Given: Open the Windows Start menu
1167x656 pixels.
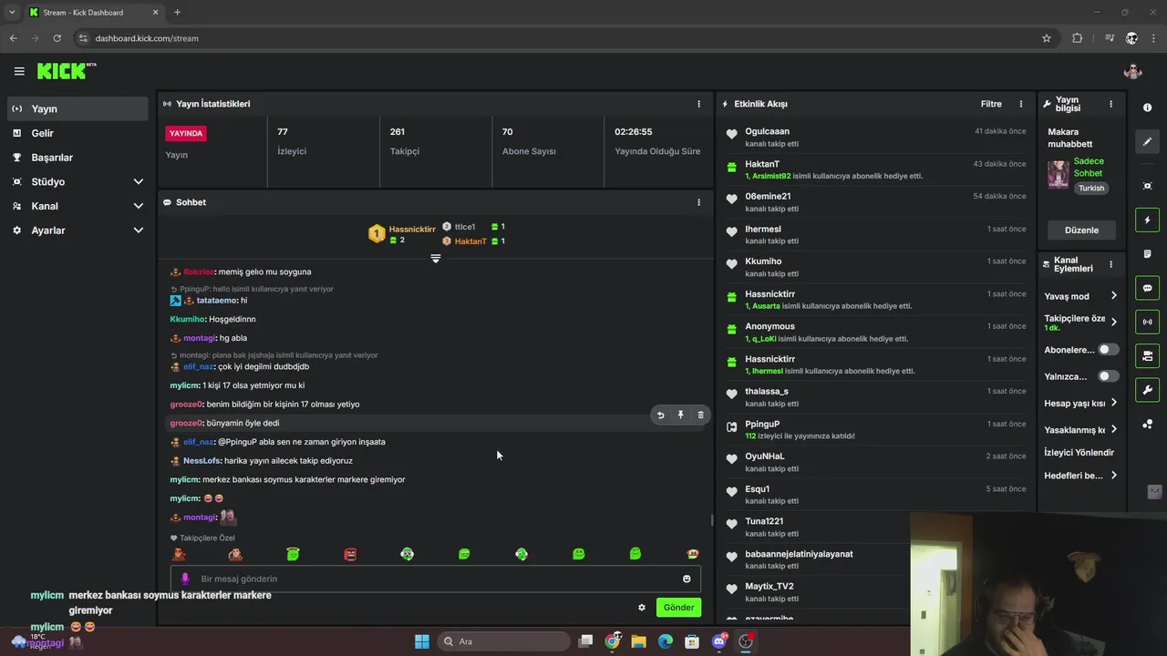Looking at the screenshot, I should (x=421, y=641).
